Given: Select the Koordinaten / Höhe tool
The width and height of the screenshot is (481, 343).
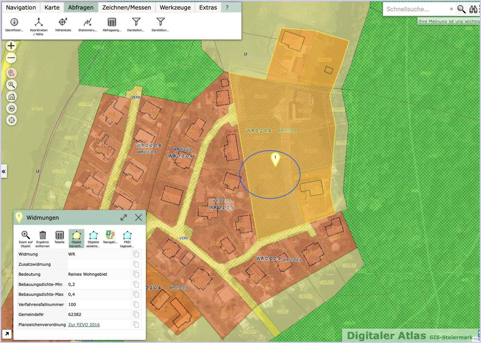Looking at the screenshot, I should click(39, 22).
